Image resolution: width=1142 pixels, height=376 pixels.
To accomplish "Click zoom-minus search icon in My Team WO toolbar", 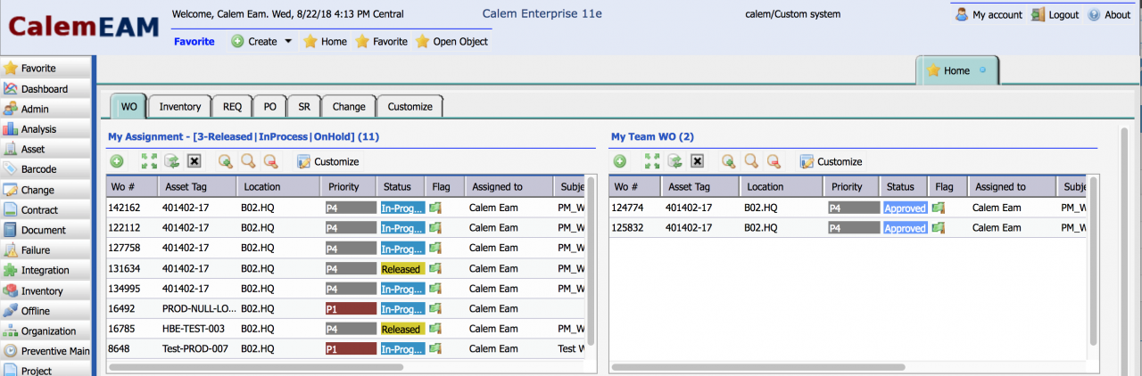I will point(774,161).
